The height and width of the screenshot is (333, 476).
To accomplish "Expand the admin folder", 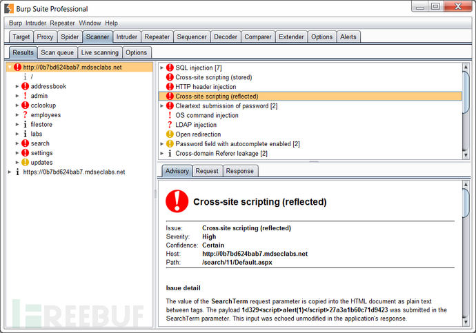I will pos(17,96).
